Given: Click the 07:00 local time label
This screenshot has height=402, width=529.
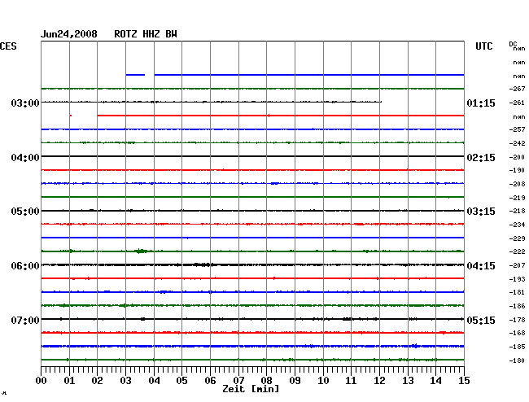Looking at the screenshot, I should (x=25, y=320).
